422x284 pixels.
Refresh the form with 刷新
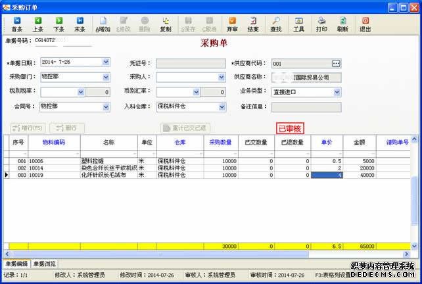pos(342,24)
